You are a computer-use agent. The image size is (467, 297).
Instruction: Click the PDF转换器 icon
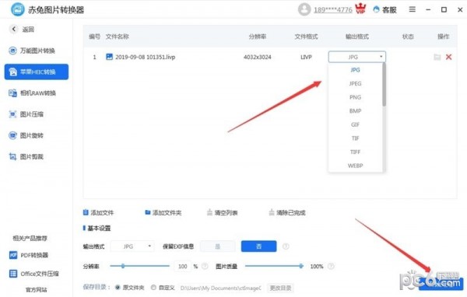point(13,255)
